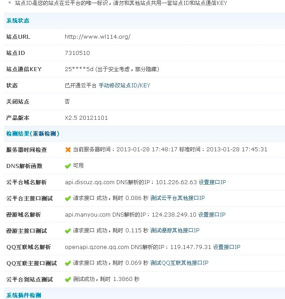Viewport: 285px width, 299px height.
Task: Click the top note about 站点ID唯一标识
Action: click(121, 3)
